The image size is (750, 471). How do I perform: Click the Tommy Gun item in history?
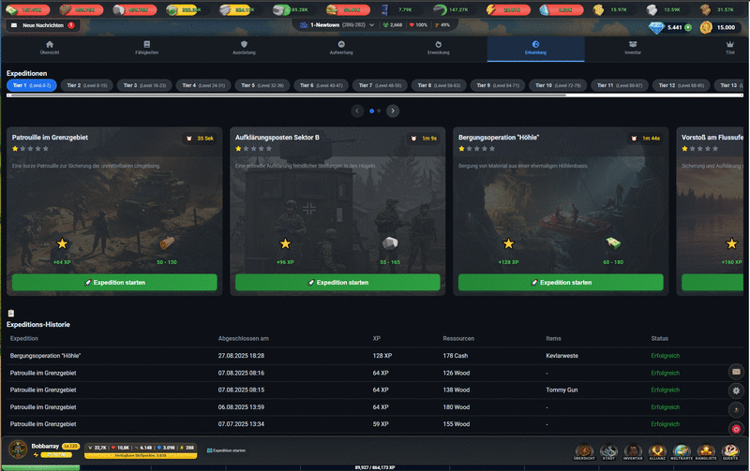point(562,390)
